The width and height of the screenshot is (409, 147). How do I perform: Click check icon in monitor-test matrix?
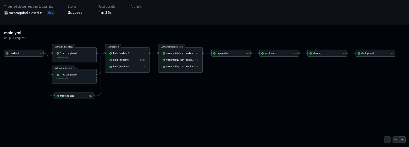58,75
